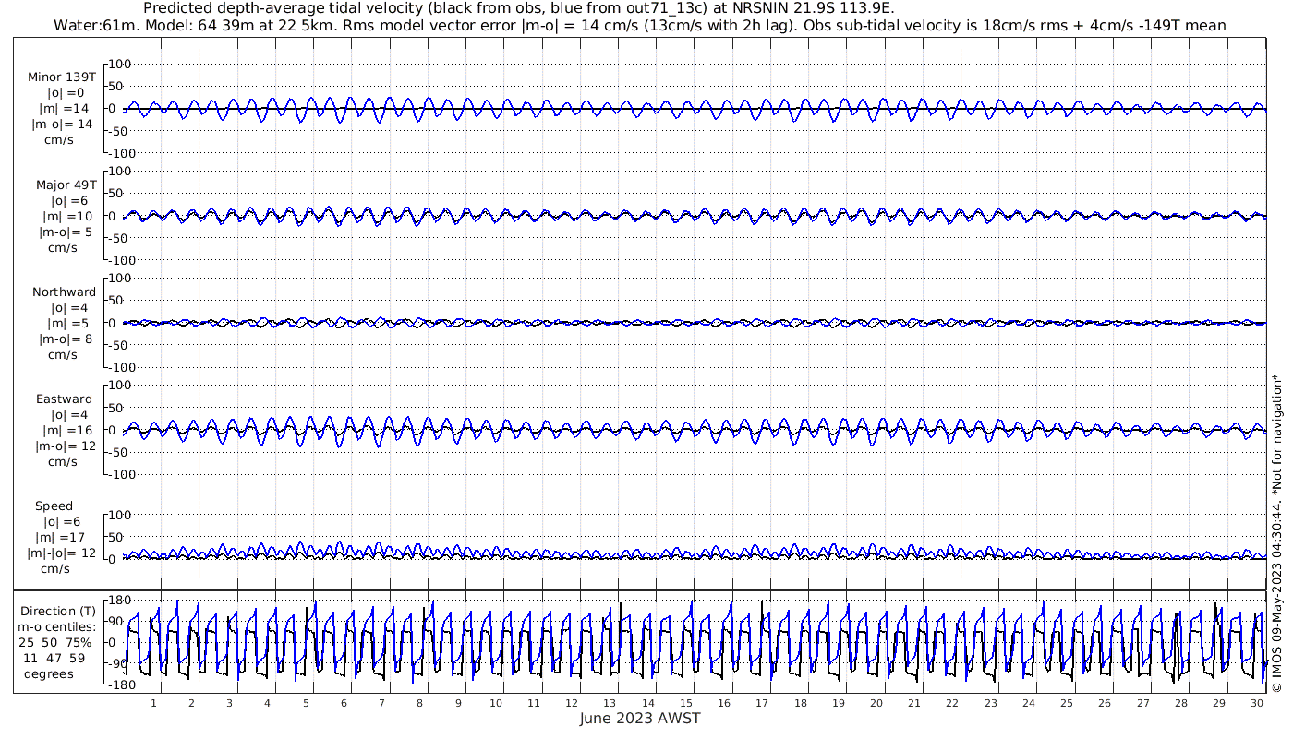Viewport: 1293px width, 738px height.
Task: Click the '|o| =6' value in Speed panel
Action: (x=67, y=522)
